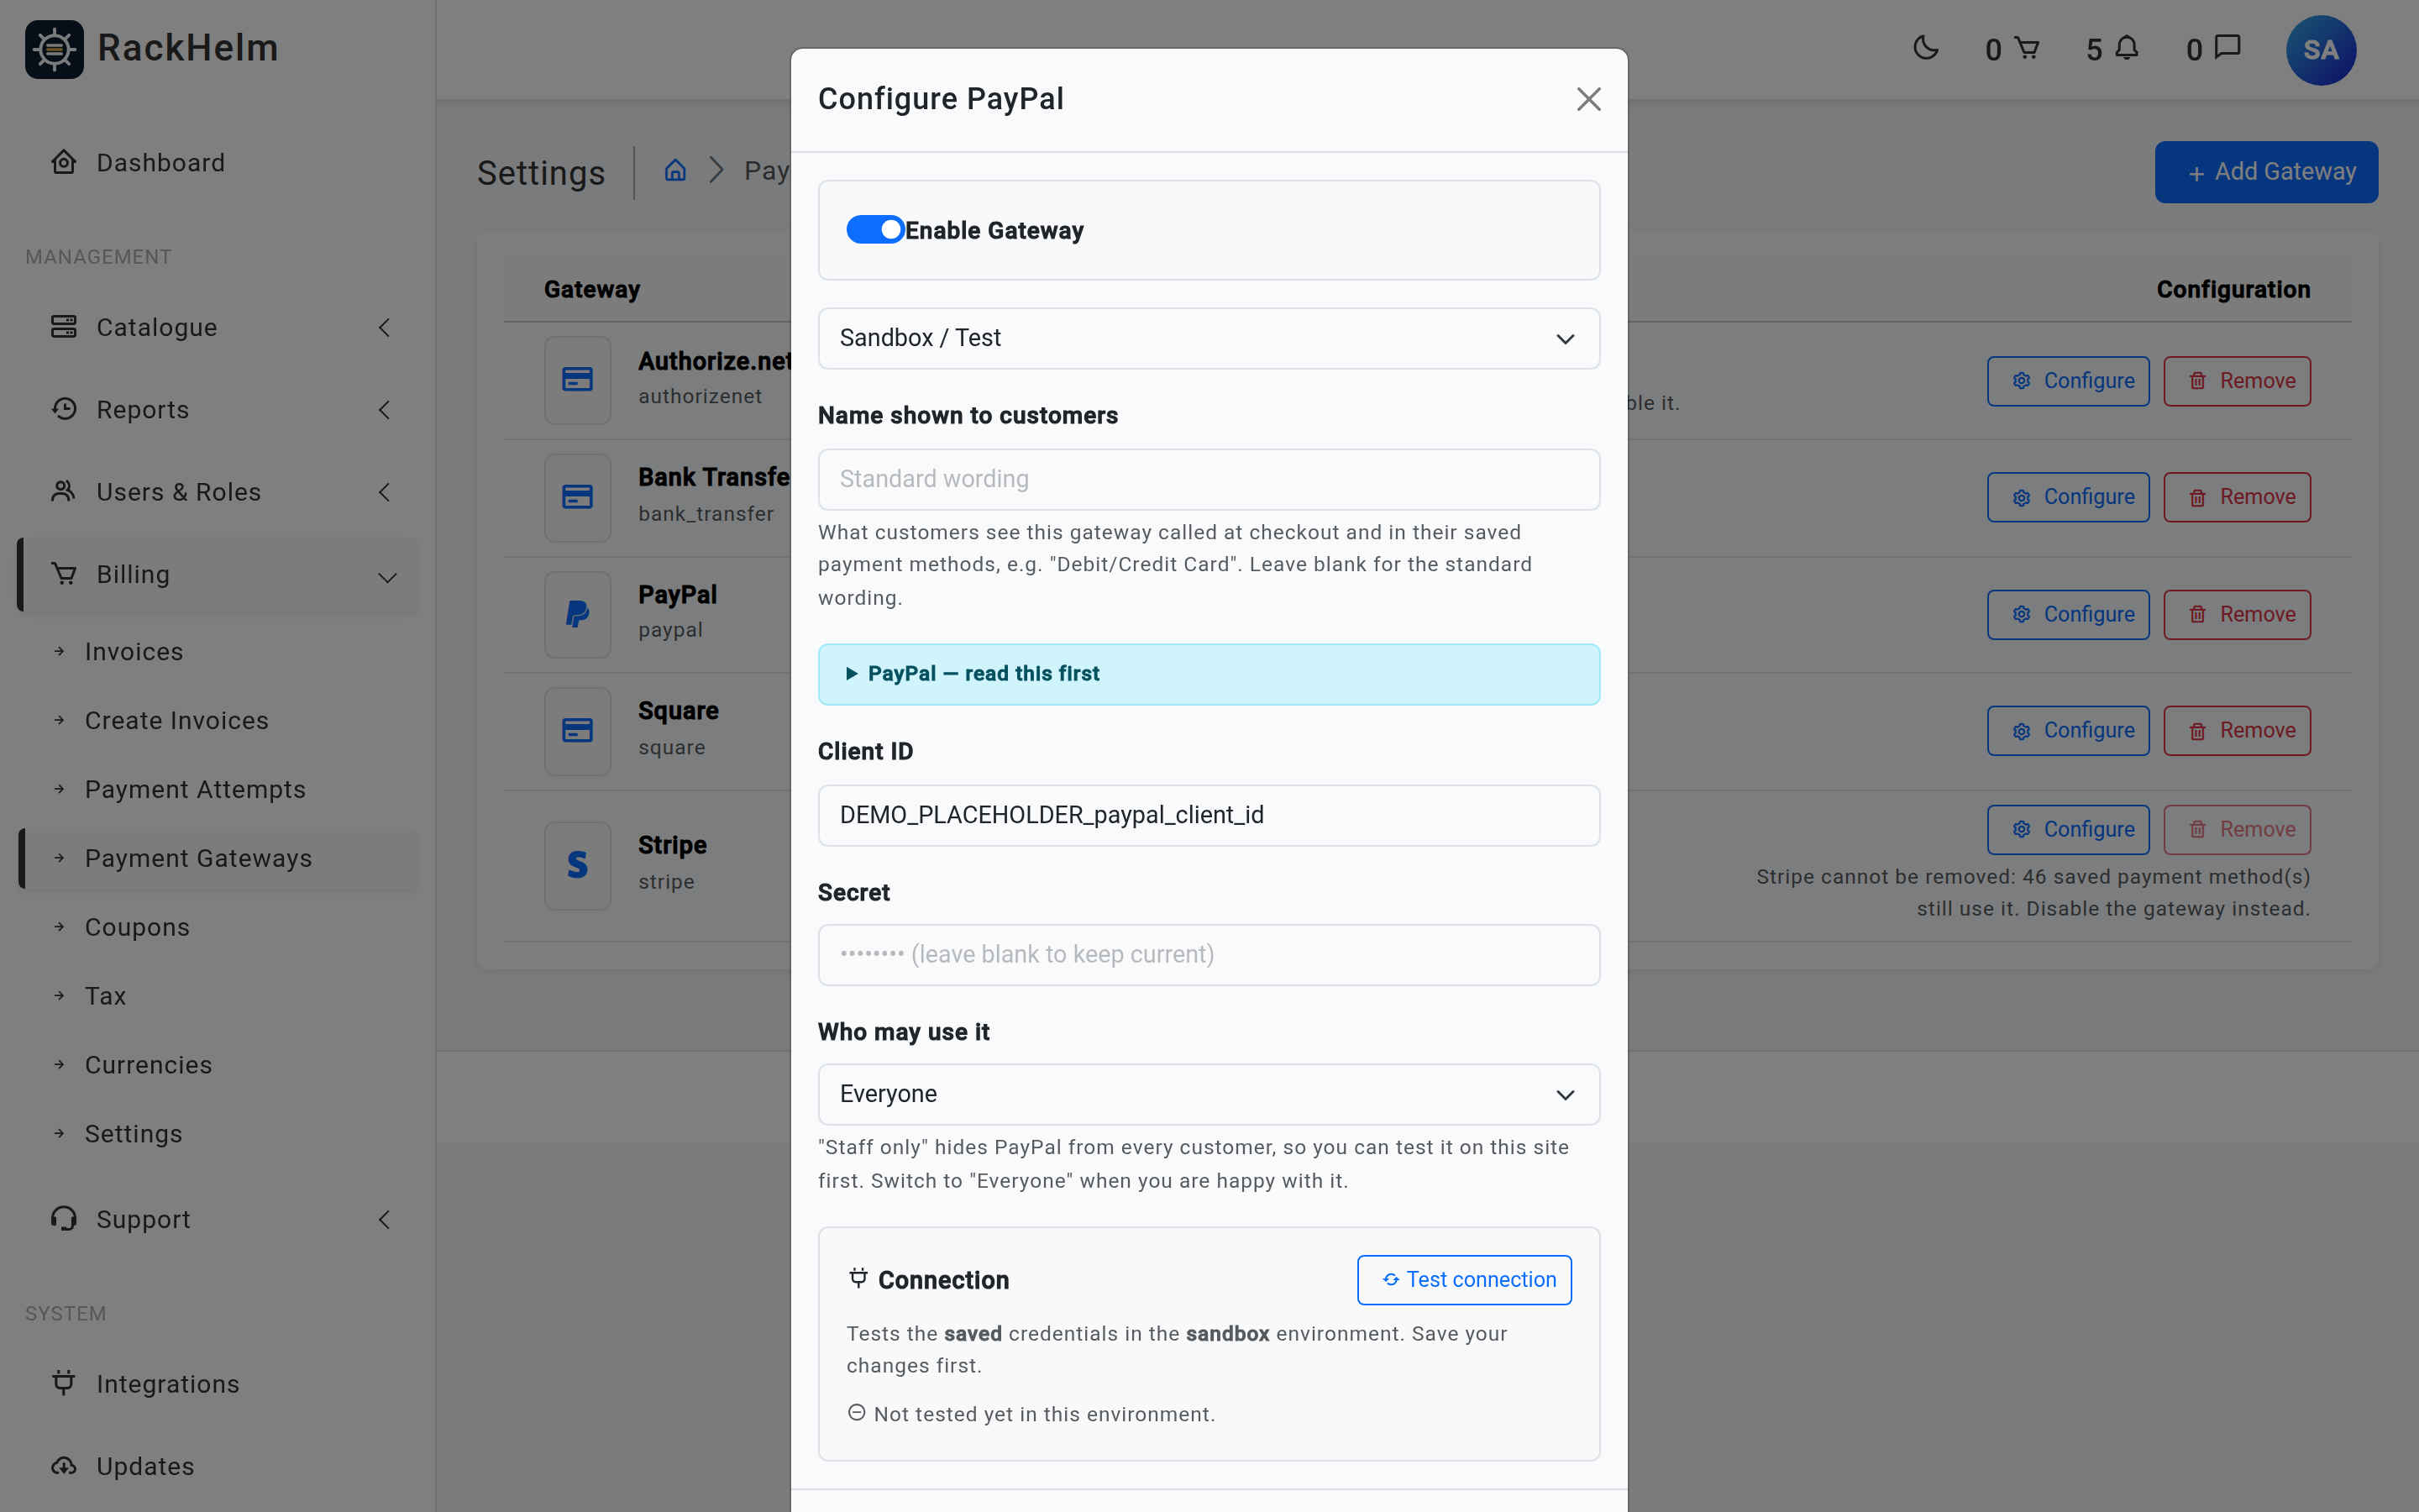The width and height of the screenshot is (2419, 1512).
Task: Expand the Reports menu chevron
Action: (x=385, y=409)
